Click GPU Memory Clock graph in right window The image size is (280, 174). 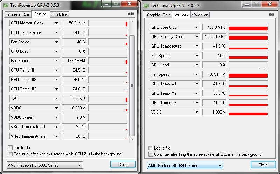(x=248, y=37)
